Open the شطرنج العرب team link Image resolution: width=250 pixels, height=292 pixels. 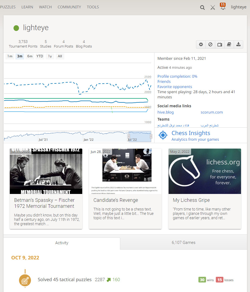coord(210,125)
